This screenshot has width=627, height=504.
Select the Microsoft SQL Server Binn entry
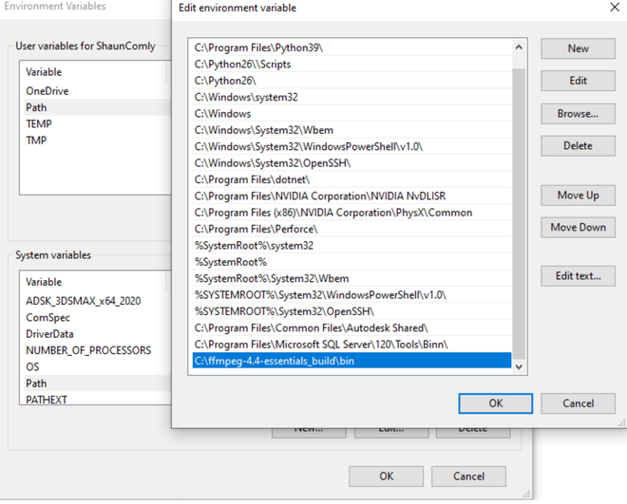click(x=351, y=344)
